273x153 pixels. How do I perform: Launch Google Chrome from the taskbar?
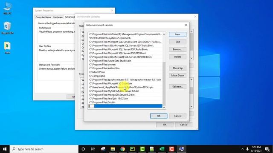pos(122,149)
